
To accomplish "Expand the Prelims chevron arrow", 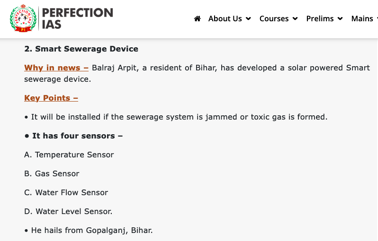I will point(340,19).
